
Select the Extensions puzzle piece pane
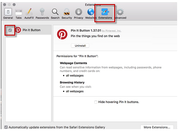[105, 13]
